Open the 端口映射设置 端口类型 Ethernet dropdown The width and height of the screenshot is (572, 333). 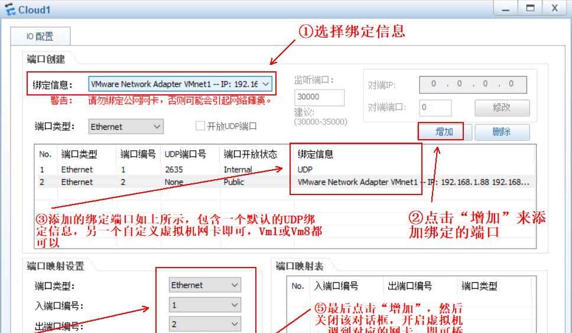point(204,285)
